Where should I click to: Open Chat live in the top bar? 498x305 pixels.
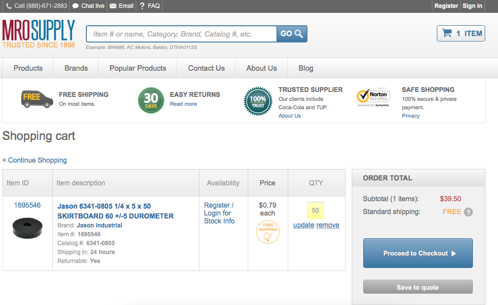88,6
